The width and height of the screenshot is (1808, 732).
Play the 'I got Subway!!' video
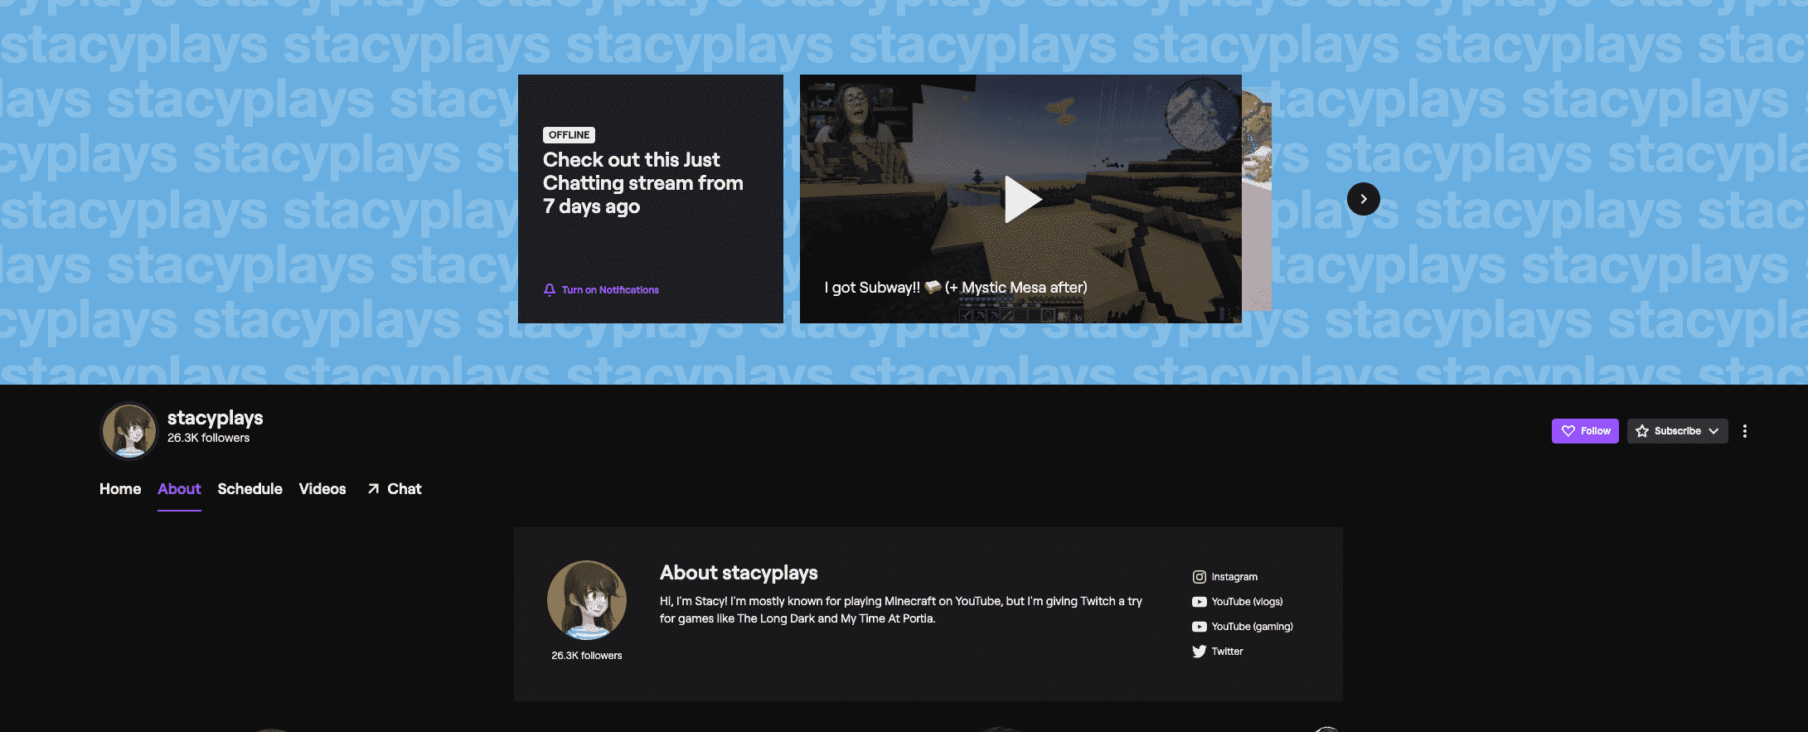point(1020,199)
